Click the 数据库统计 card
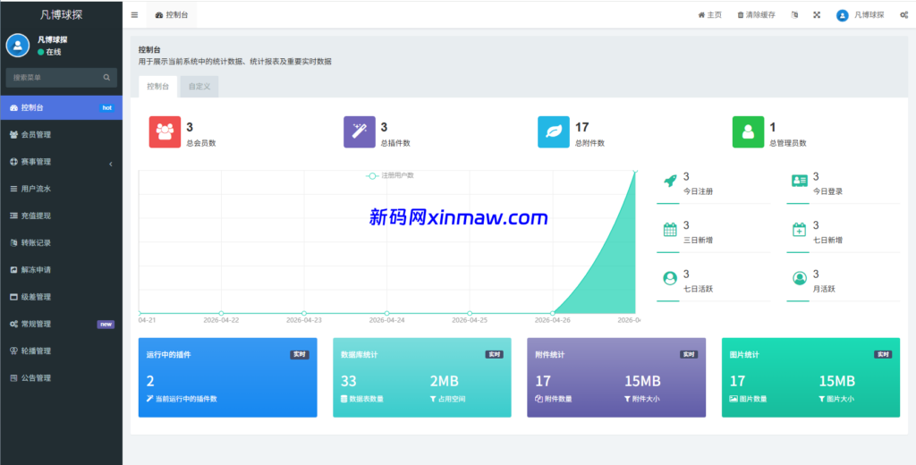The image size is (916, 465). [422, 377]
